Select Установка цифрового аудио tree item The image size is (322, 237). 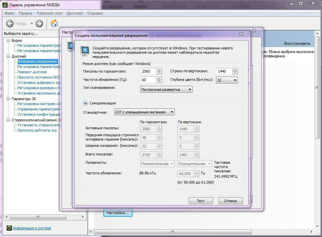tap(39, 83)
